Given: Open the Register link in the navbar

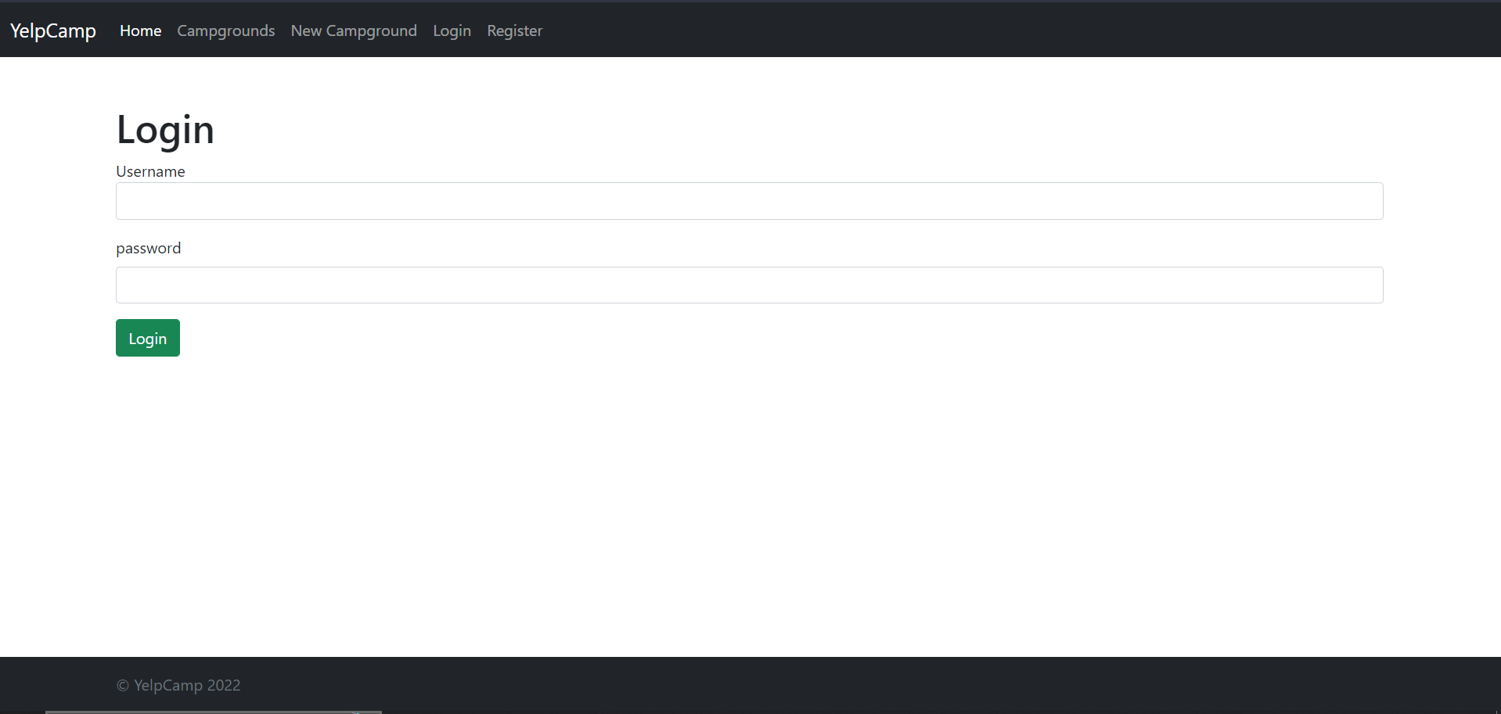Looking at the screenshot, I should click(x=515, y=30).
